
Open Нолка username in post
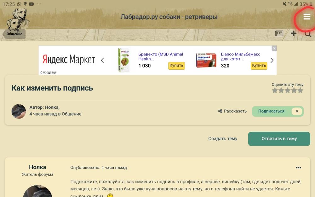pyautogui.click(x=37, y=167)
